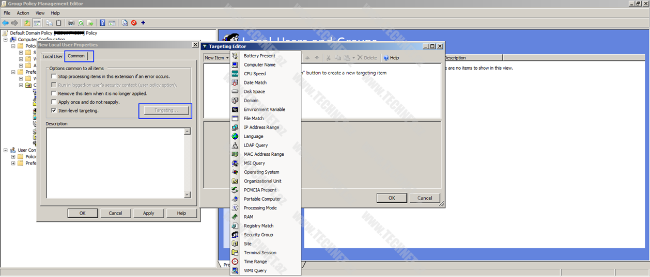Switch to the Local User tab

point(52,56)
